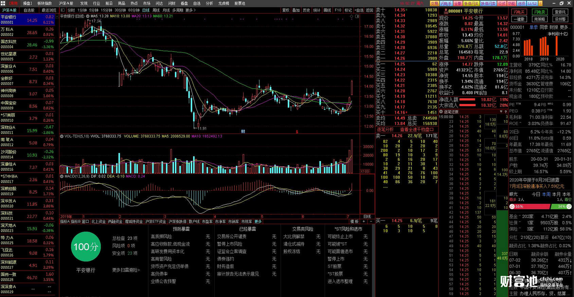Select the 60分钟 timeframe

click(x=134, y=10)
